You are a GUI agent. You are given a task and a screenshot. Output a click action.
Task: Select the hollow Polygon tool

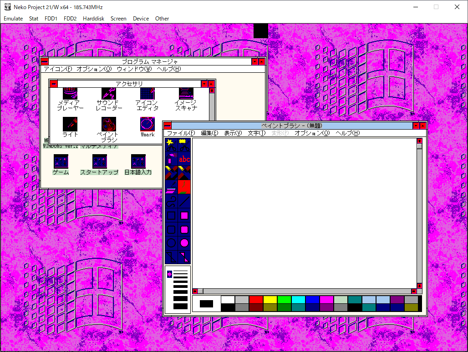(171, 257)
